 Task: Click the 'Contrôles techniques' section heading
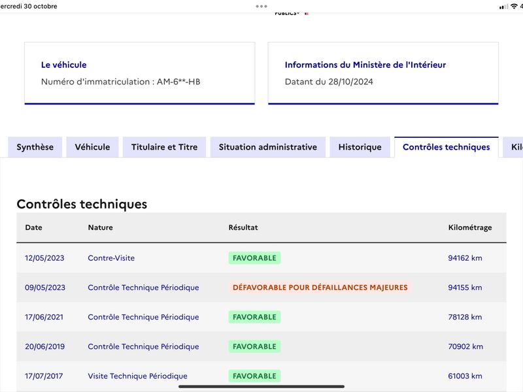[x=82, y=204]
